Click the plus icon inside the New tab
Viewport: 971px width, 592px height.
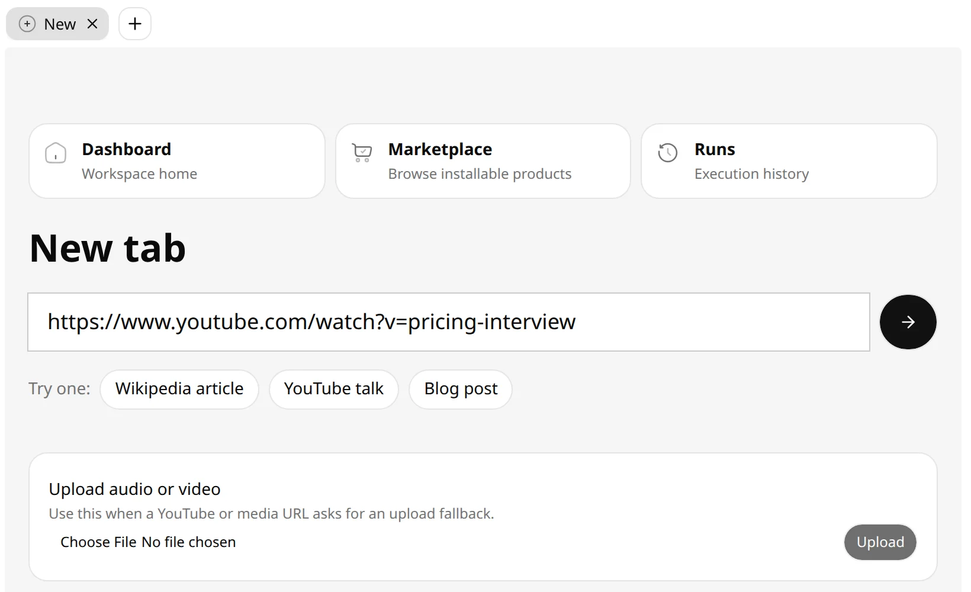[27, 24]
